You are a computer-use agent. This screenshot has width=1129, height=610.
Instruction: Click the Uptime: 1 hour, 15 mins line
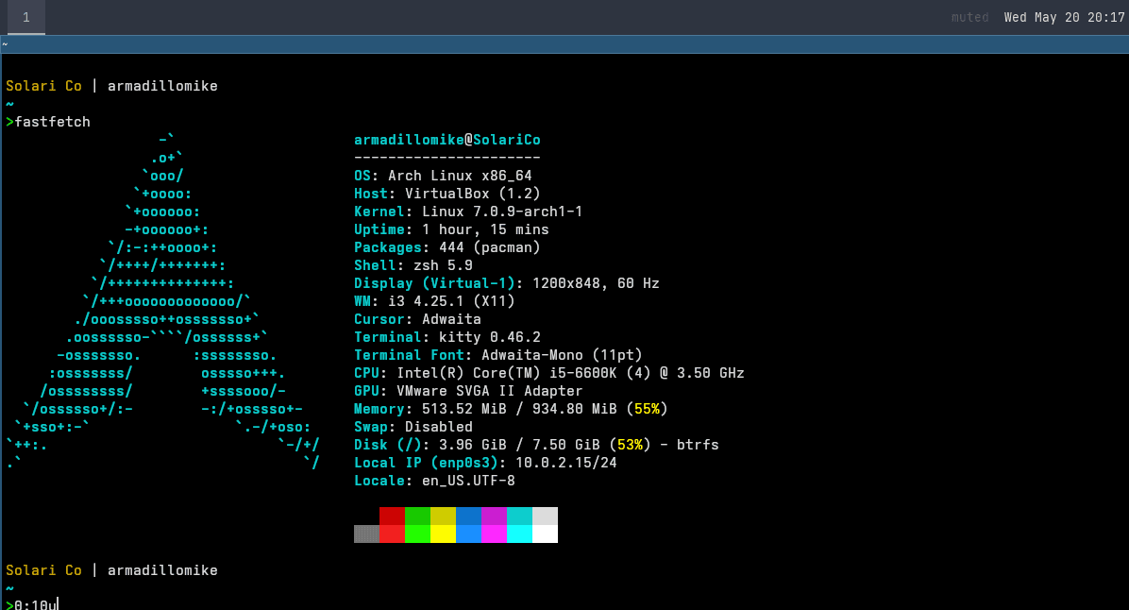pyautogui.click(x=451, y=229)
